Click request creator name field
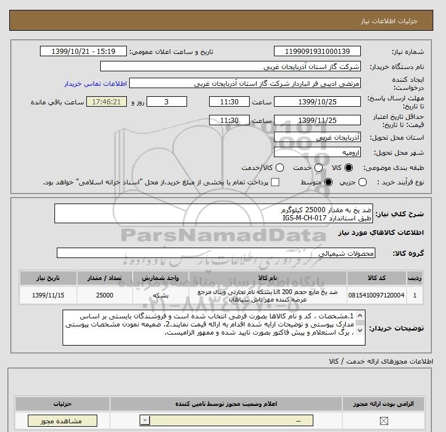This screenshot has width=446, height=432. click(x=245, y=84)
